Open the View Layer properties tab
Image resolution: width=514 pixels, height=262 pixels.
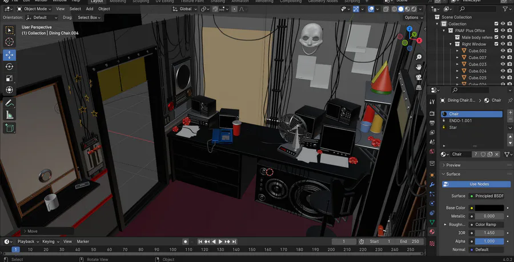432,132
